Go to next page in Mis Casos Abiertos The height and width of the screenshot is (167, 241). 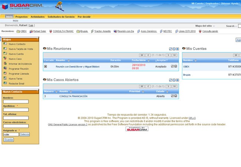168,86
